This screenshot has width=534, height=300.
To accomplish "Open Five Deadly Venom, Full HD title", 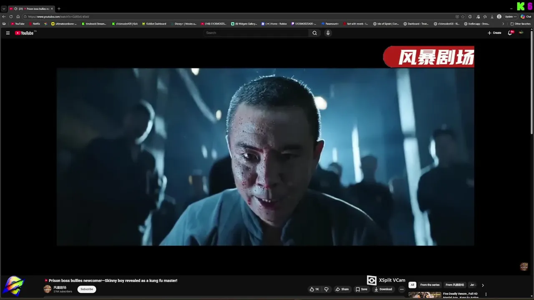I will click(461, 295).
